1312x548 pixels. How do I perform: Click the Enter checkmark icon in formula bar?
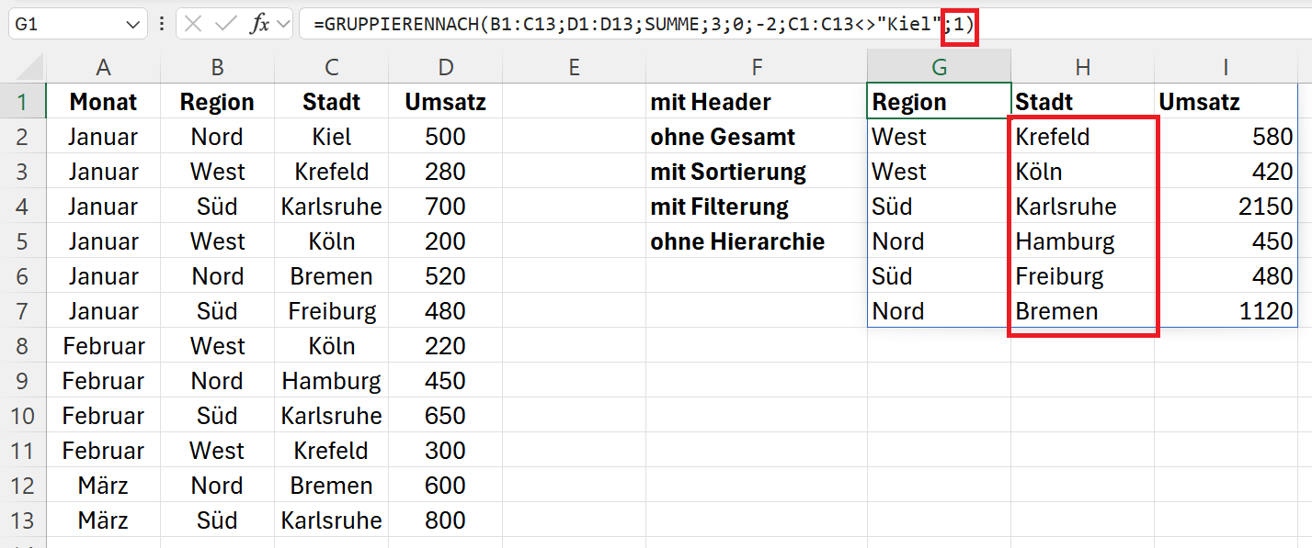coord(225,24)
